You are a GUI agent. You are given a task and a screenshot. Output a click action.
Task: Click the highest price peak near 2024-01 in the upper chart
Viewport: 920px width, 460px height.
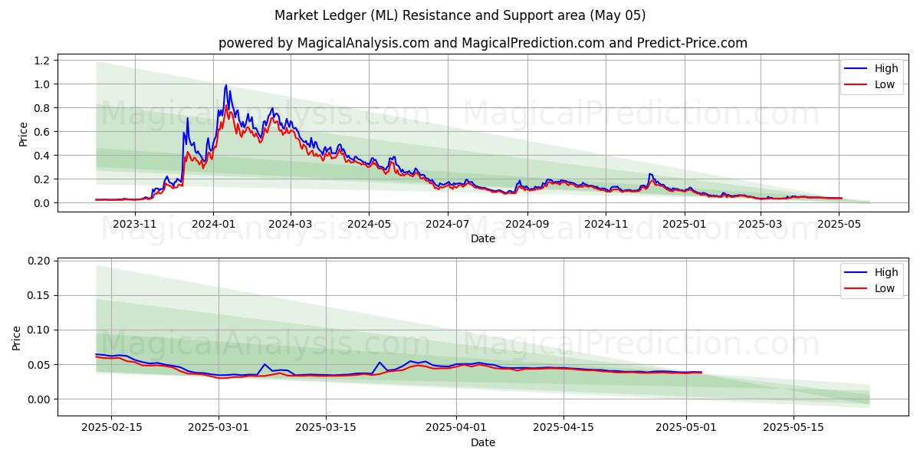[225, 85]
